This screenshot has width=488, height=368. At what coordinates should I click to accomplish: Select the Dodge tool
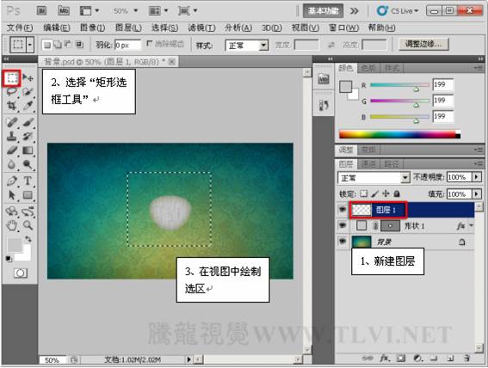coord(28,164)
